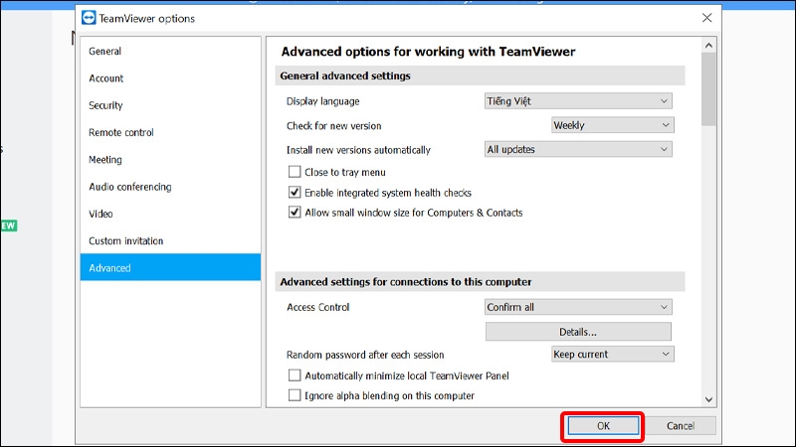The width and height of the screenshot is (796, 447).
Task: Select Remote control in sidebar
Action: pos(170,132)
